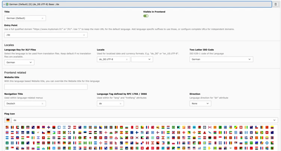The height and width of the screenshot is (151, 281).
Task: Select the Greece flag icon
Action: (x=236, y=133)
